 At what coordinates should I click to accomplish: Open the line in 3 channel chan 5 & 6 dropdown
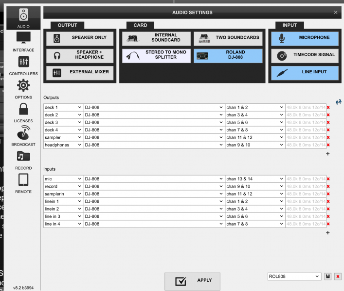(x=255, y=216)
